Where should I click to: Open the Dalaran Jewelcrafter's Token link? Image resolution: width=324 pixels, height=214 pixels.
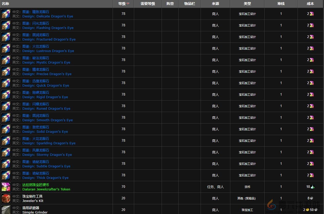coord(46,189)
